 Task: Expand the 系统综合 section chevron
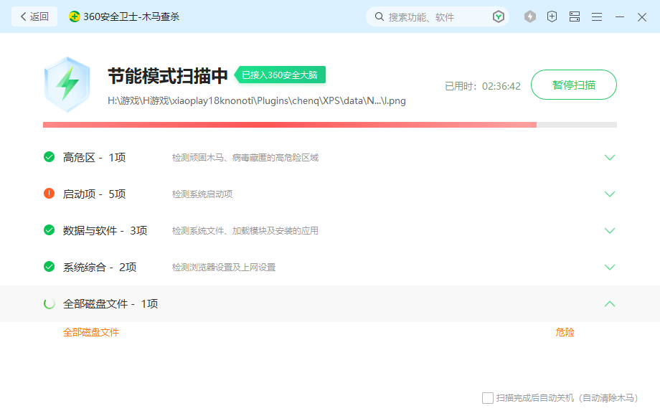(610, 267)
